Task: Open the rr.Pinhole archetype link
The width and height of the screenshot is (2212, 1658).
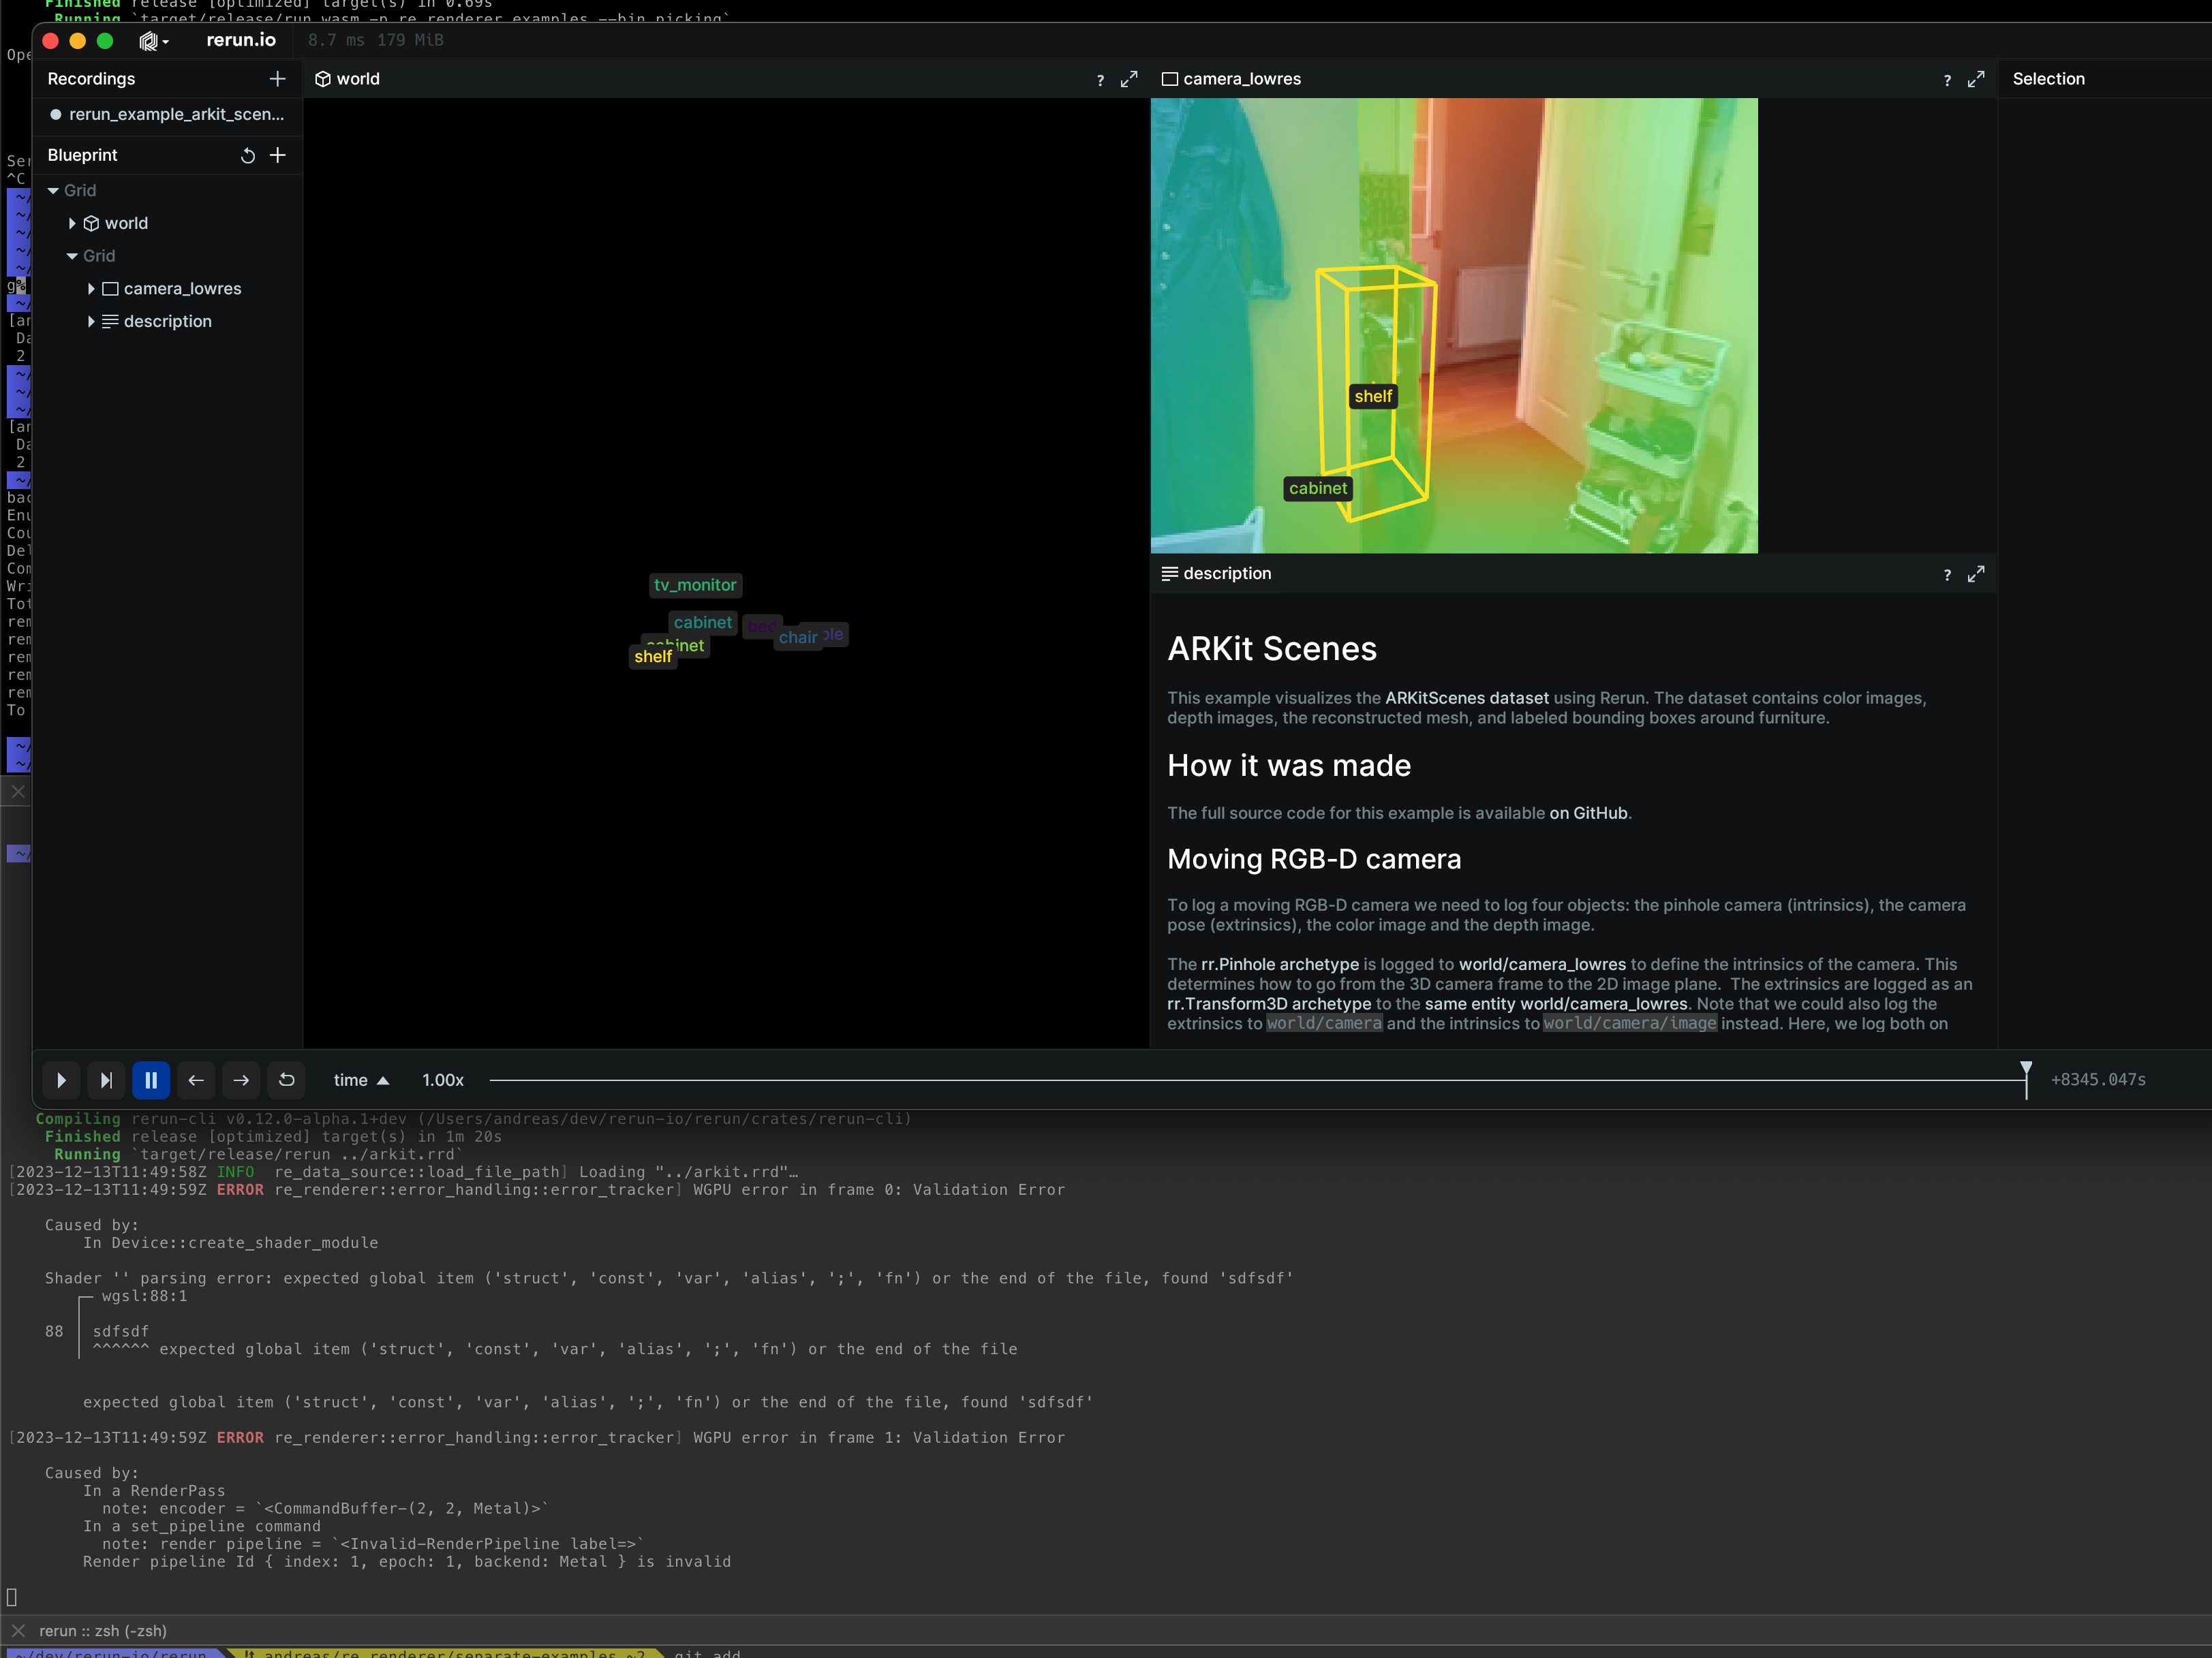Action: [1279, 965]
